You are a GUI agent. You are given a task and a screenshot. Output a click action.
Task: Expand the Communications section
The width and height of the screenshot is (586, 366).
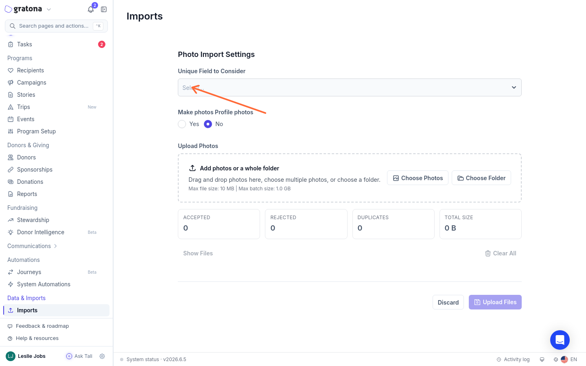pyautogui.click(x=33, y=246)
